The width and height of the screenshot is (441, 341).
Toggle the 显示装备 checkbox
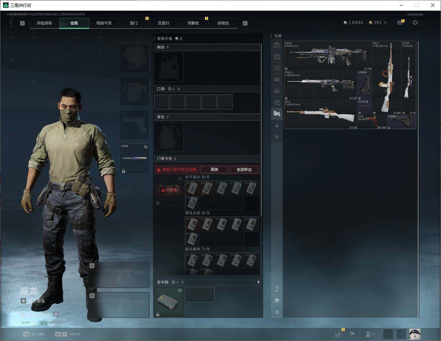point(23,301)
